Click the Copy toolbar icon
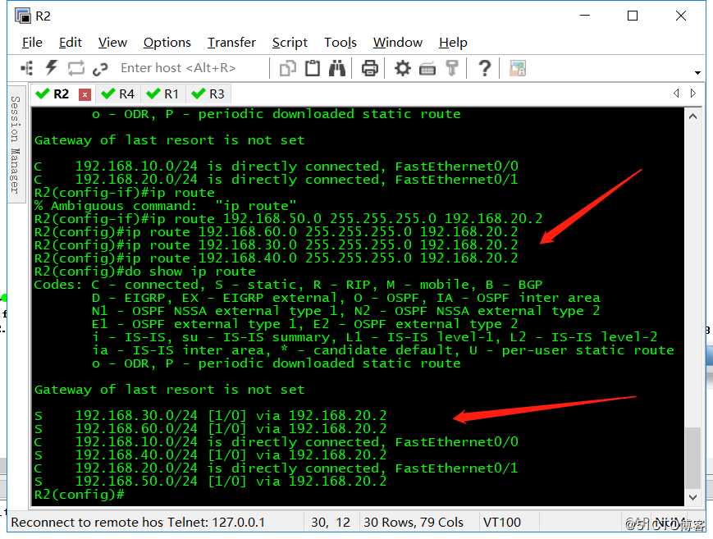 (x=288, y=69)
